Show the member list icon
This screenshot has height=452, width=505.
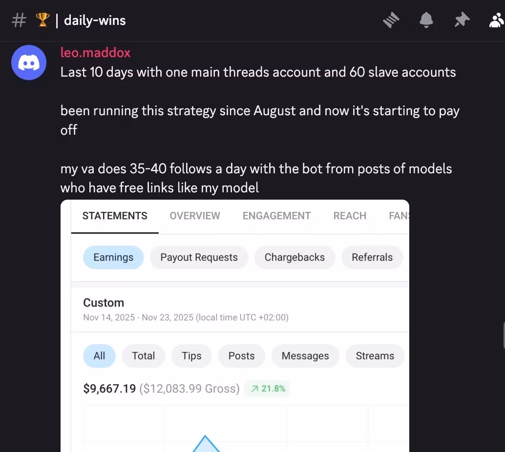coord(497,20)
